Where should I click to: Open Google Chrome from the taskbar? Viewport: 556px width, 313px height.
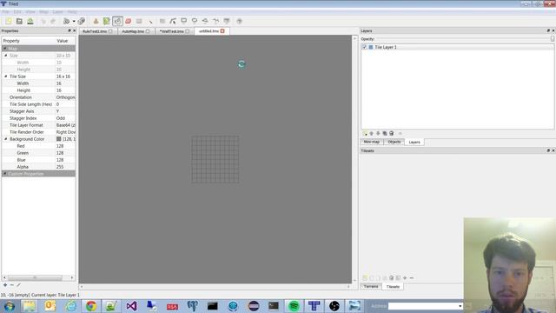(x=91, y=306)
